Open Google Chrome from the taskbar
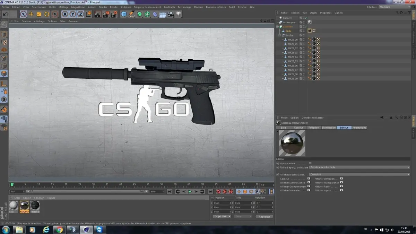This screenshot has height=234, width=416. coord(60,230)
